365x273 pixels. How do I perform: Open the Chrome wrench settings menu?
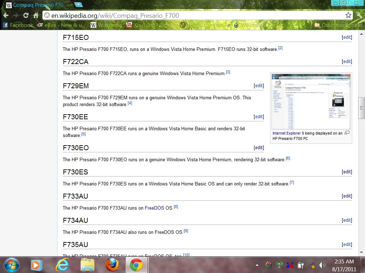click(359, 15)
